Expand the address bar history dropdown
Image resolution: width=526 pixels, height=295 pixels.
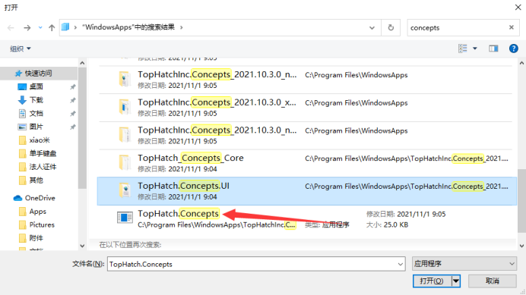[372, 28]
